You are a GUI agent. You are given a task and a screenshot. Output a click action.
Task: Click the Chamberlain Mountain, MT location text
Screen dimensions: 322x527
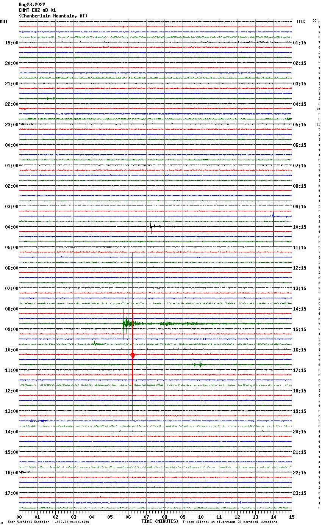click(53, 16)
